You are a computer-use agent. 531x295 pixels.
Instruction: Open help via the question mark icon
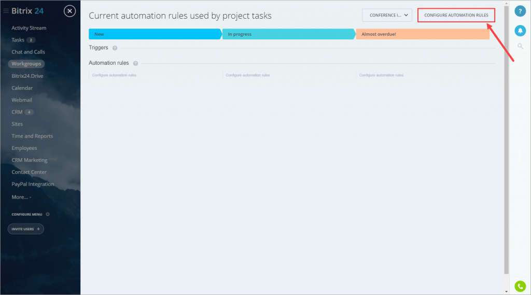[520, 11]
